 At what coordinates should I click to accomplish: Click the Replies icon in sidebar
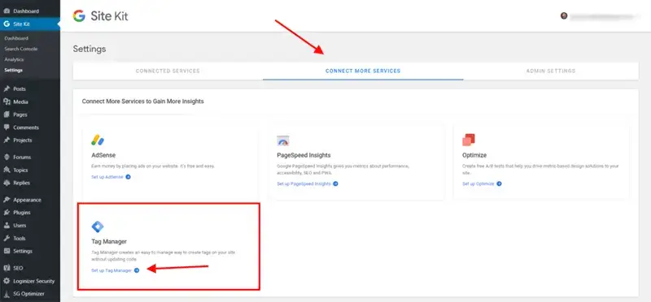tap(7, 183)
